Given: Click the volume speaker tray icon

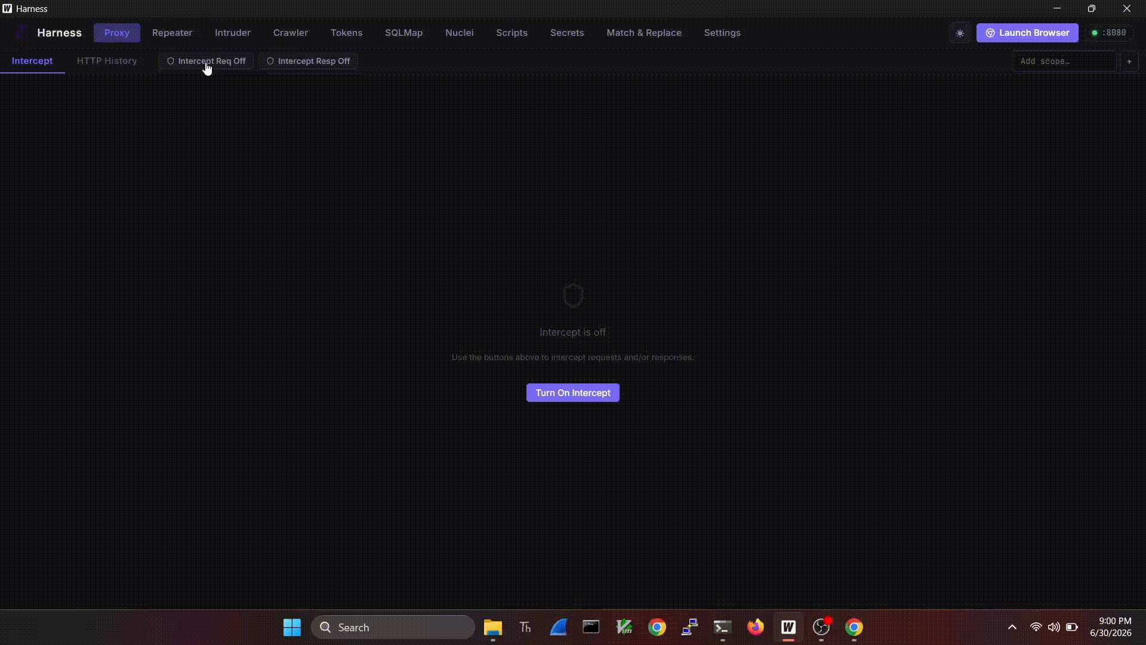Looking at the screenshot, I should click(1054, 627).
